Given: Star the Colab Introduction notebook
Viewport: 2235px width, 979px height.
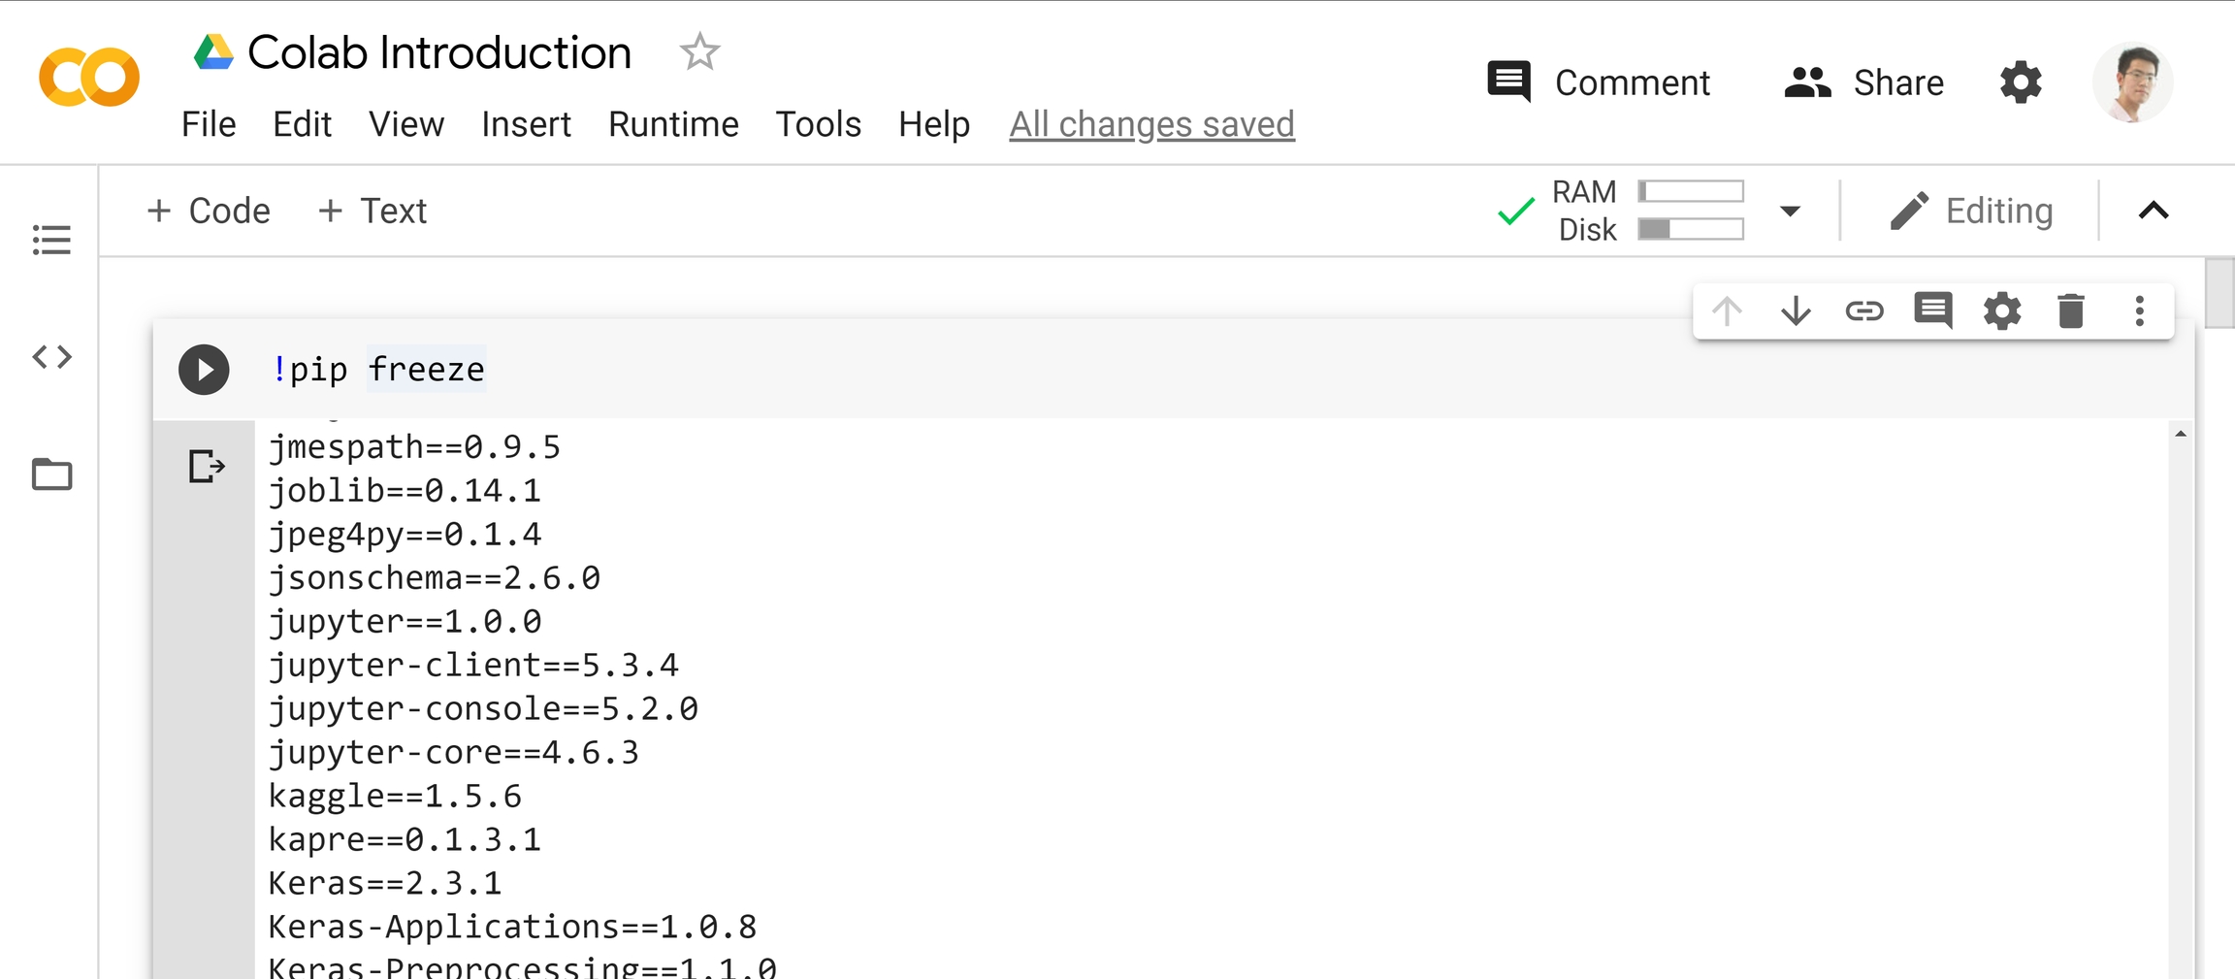Looking at the screenshot, I should tap(699, 52).
